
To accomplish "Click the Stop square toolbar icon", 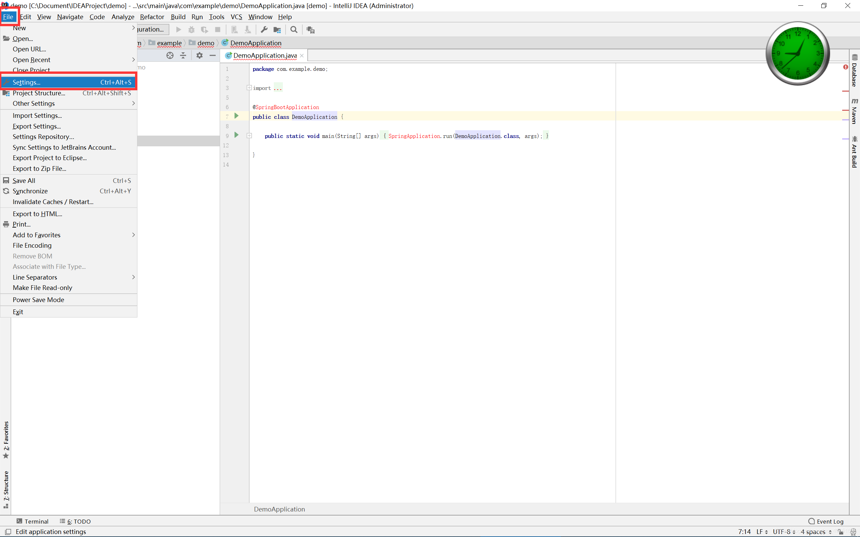I will [218, 30].
